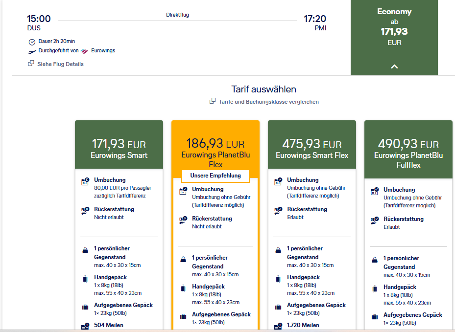Click the Unsere Empfehlung badge
This screenshot has width=455, height=332.
(216, 176)
